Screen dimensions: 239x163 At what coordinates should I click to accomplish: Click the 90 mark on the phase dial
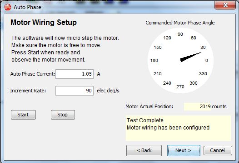click(180, 34)
